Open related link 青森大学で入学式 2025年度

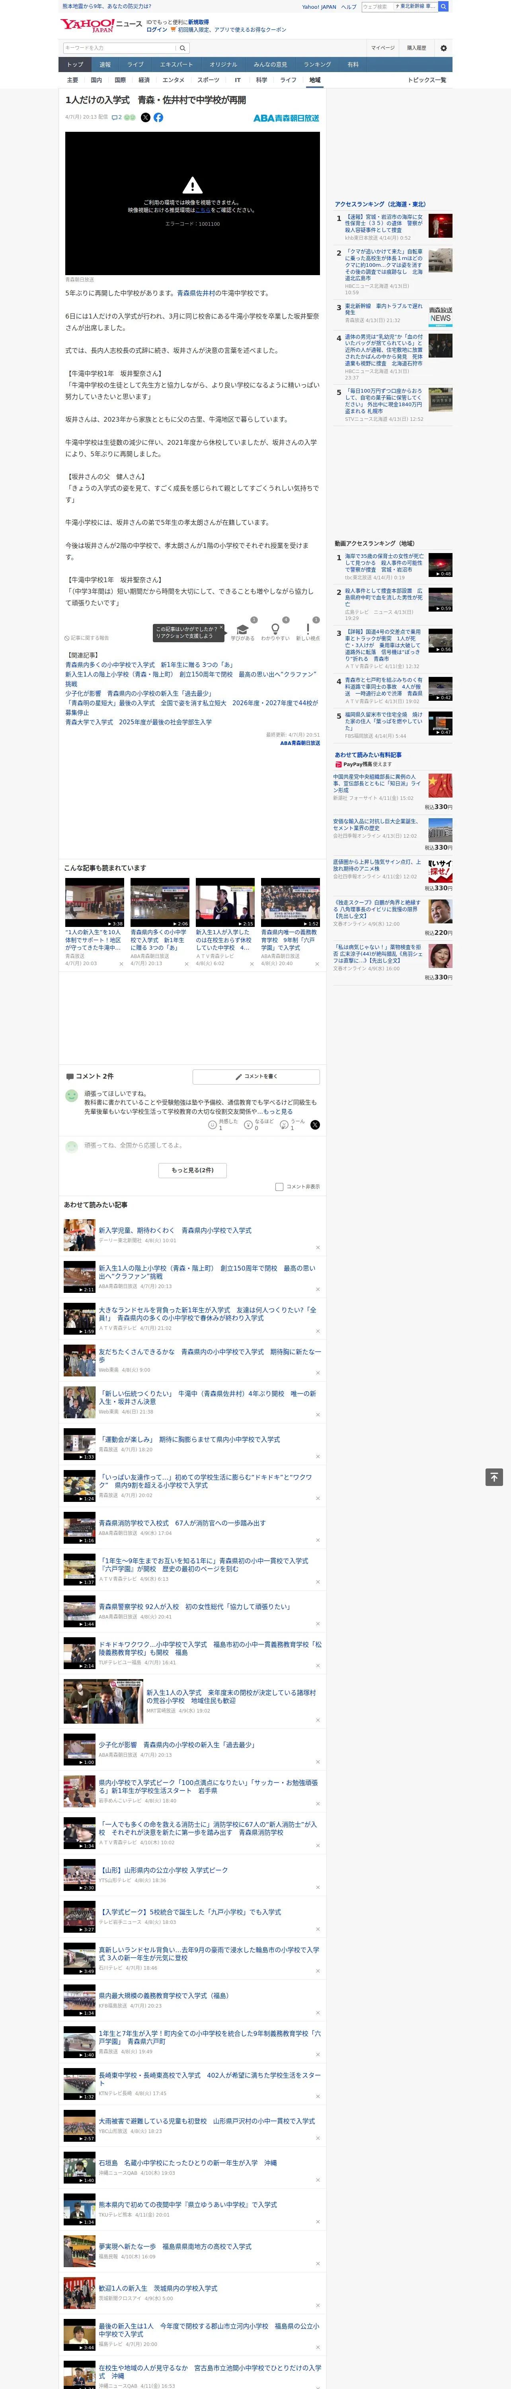coord(138,721)
